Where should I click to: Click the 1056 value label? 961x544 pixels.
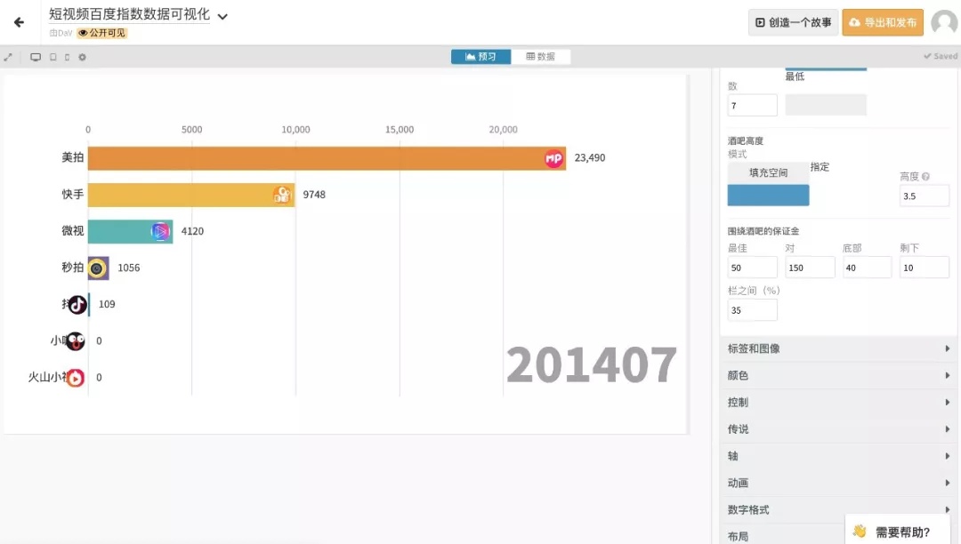129,268
